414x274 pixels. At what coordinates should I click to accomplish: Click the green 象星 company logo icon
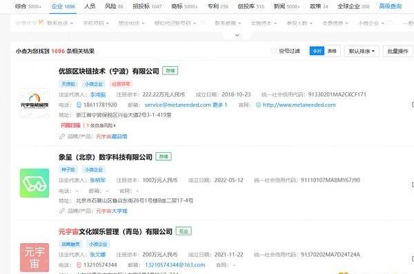34,183
